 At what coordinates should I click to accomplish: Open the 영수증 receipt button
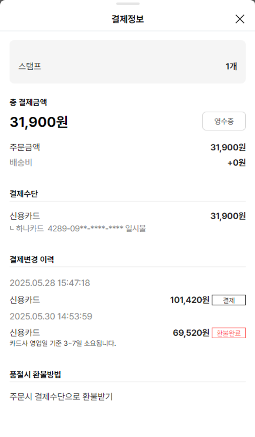(x=224, y=121)
